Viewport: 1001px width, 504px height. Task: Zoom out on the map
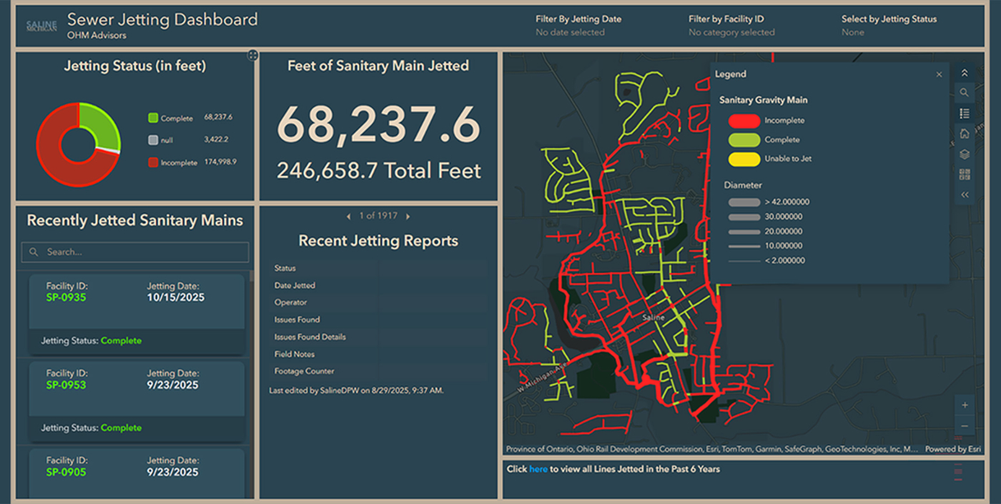click(964, 426)
